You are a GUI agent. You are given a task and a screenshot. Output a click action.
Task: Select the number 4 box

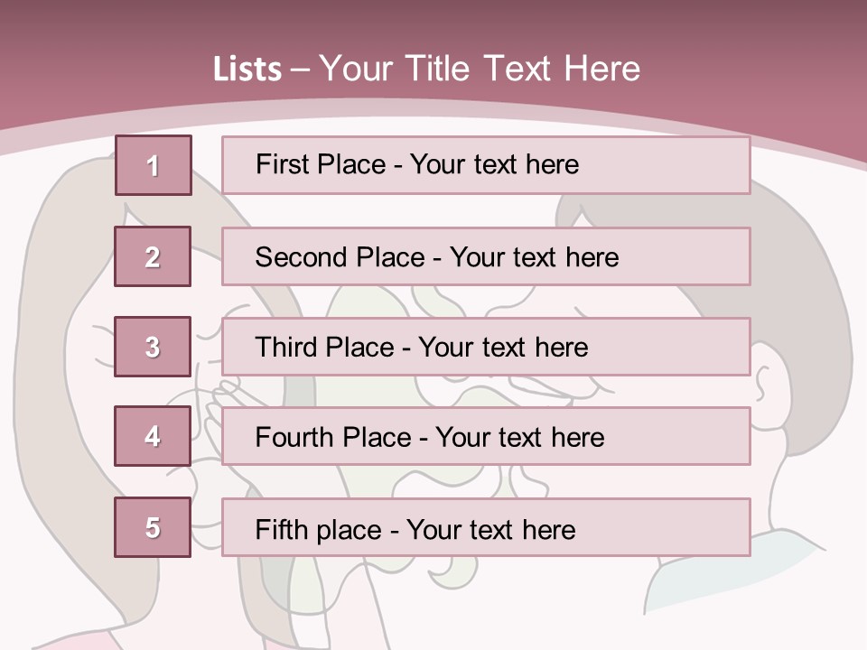pyautogui.click(x=153, y=436)
